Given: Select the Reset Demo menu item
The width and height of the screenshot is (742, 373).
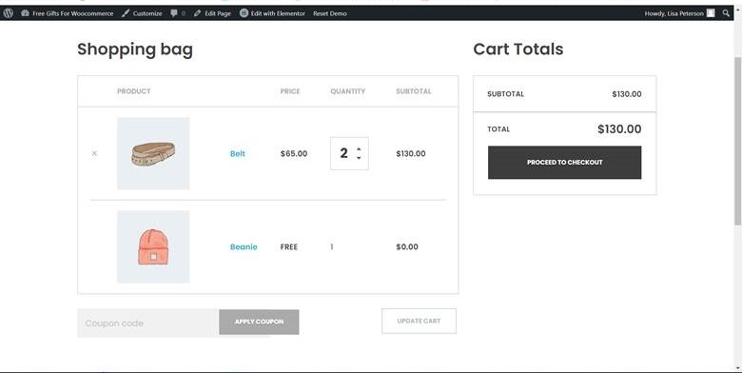Looking at the screenshot, I should pos(330,13).
